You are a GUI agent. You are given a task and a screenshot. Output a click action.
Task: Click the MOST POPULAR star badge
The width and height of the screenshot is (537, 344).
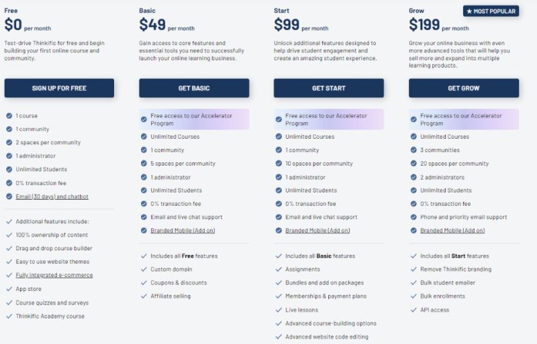(491, 11)
